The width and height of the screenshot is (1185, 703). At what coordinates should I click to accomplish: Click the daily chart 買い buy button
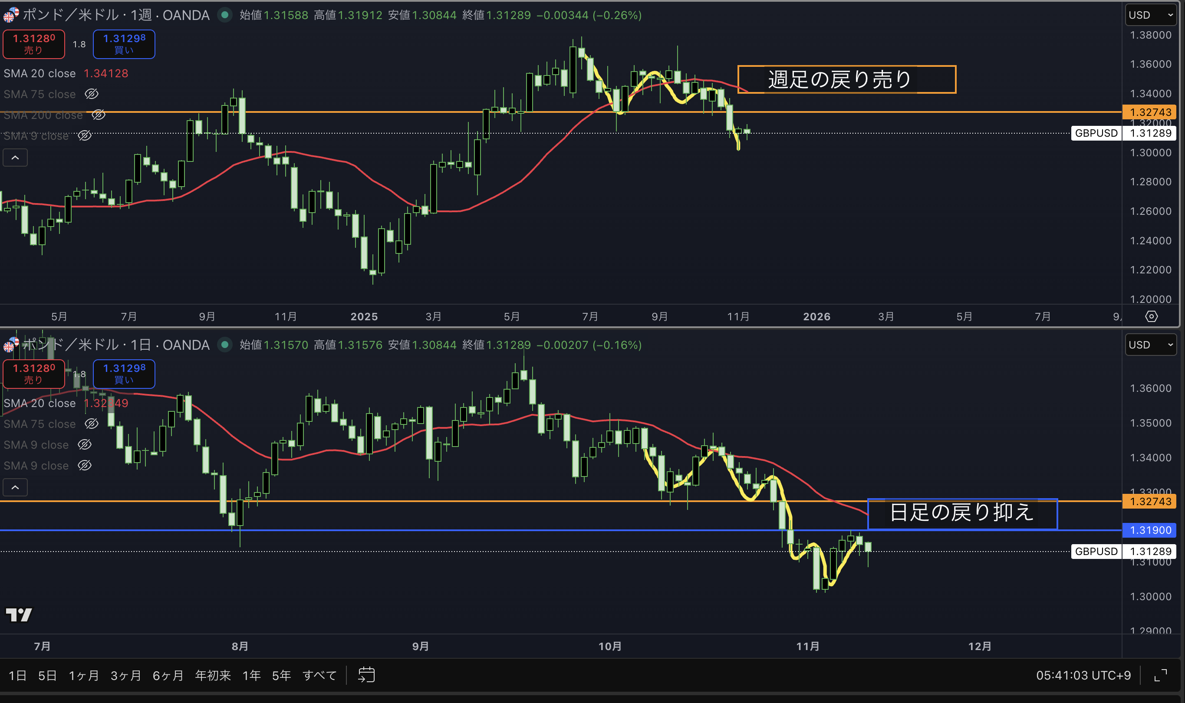(124, 374)
